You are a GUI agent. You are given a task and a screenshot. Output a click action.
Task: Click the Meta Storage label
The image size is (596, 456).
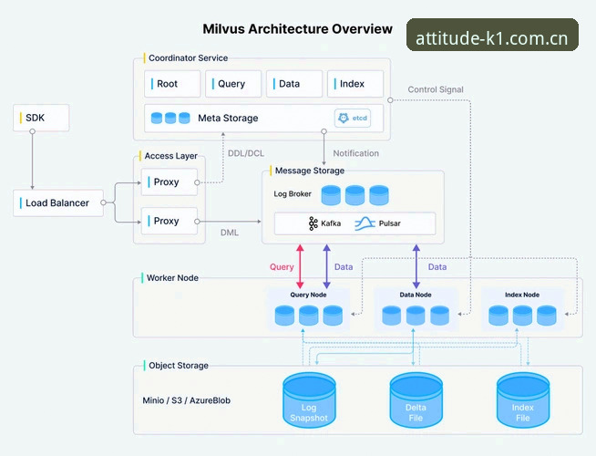pos(228,119)
